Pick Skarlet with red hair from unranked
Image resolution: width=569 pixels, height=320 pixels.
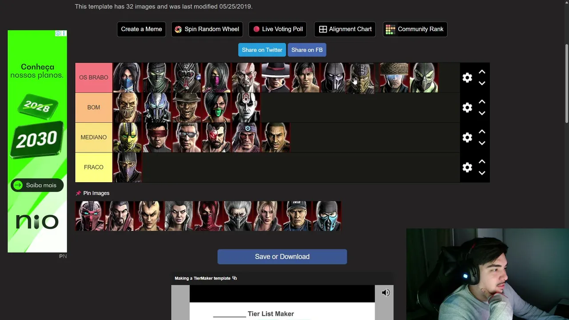point(208,216)
